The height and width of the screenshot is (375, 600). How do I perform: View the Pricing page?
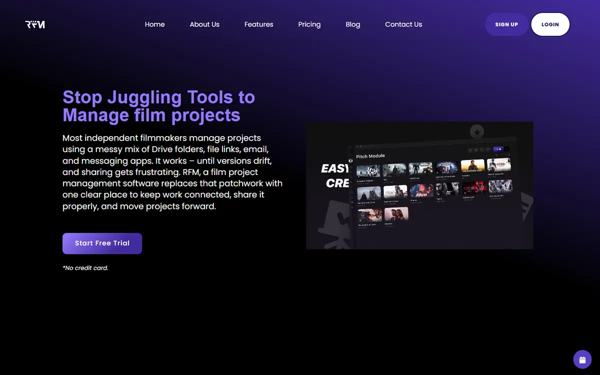coord(309,24)
